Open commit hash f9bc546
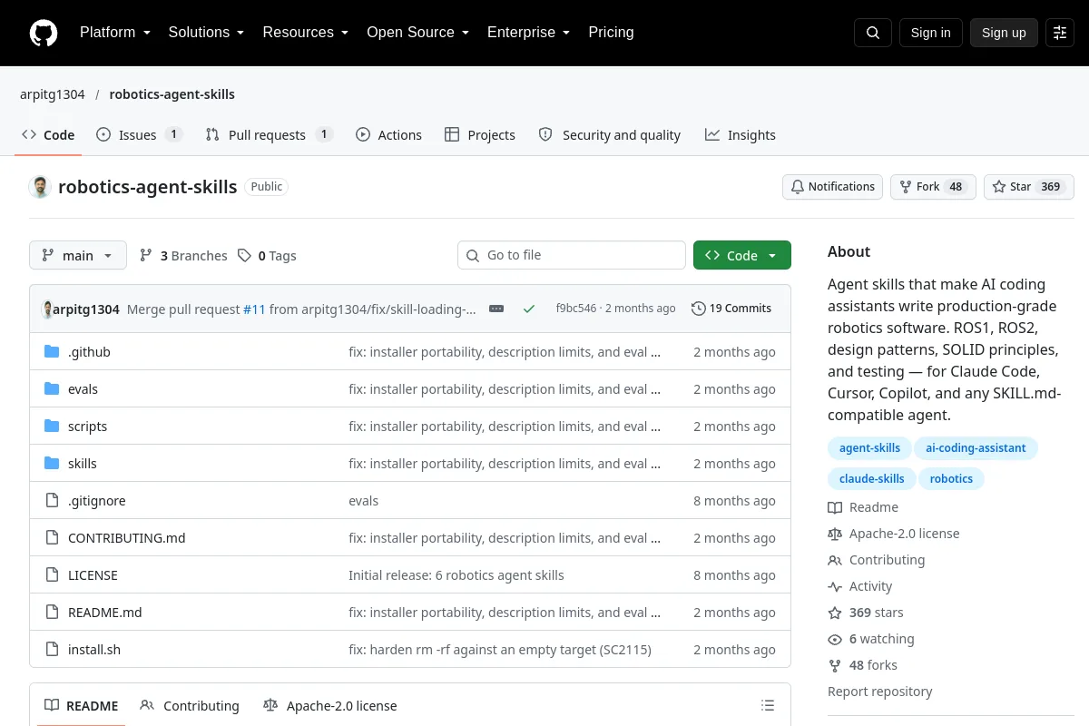Image resolution: width=1089 pixels, height=726 pixels. [576, 309]
